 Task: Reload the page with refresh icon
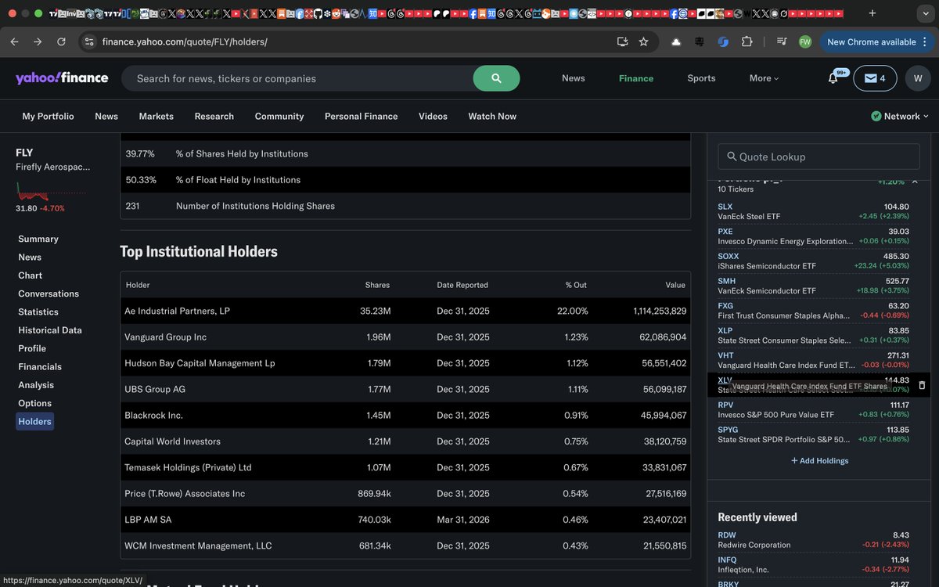61,41
